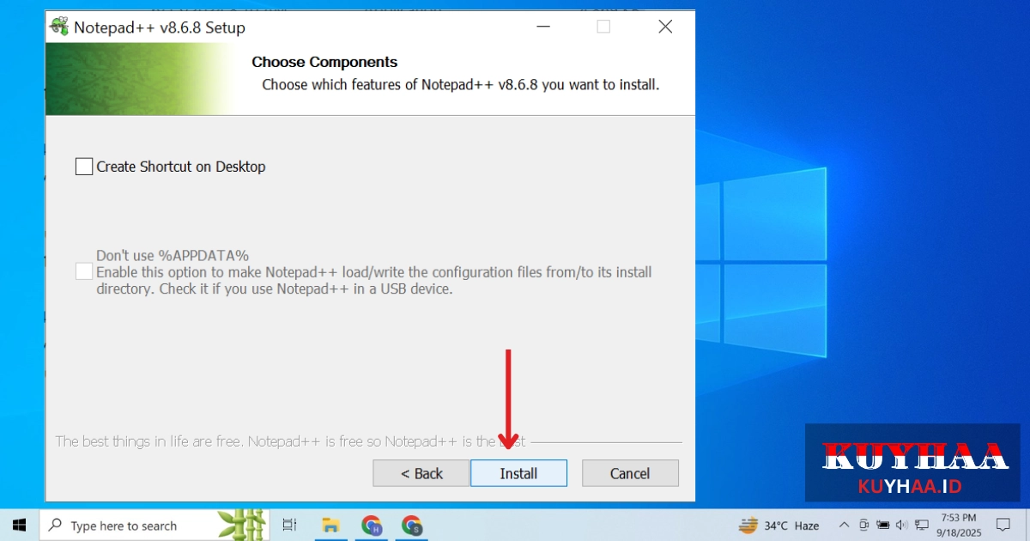Show hidden system tray icons

click(x=844, y=525)
